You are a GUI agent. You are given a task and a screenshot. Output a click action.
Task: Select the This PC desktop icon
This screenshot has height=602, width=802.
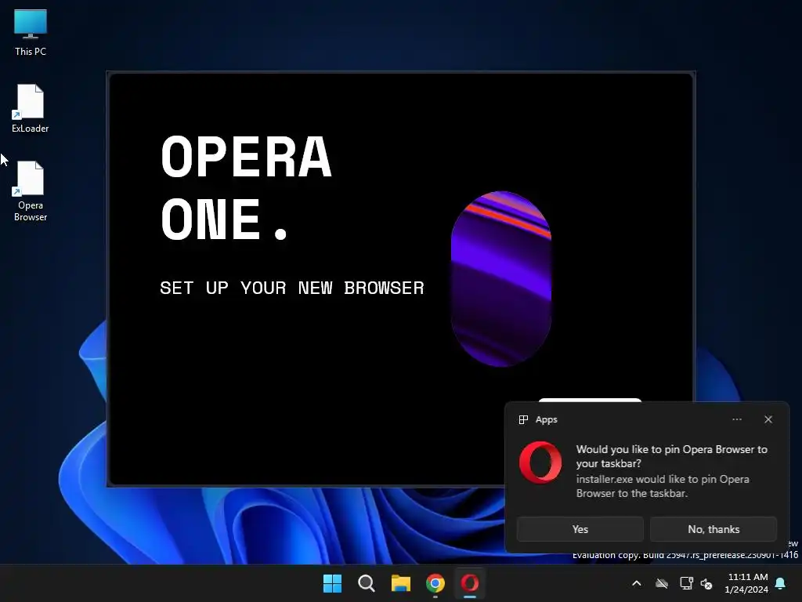(x=31, y=32)
